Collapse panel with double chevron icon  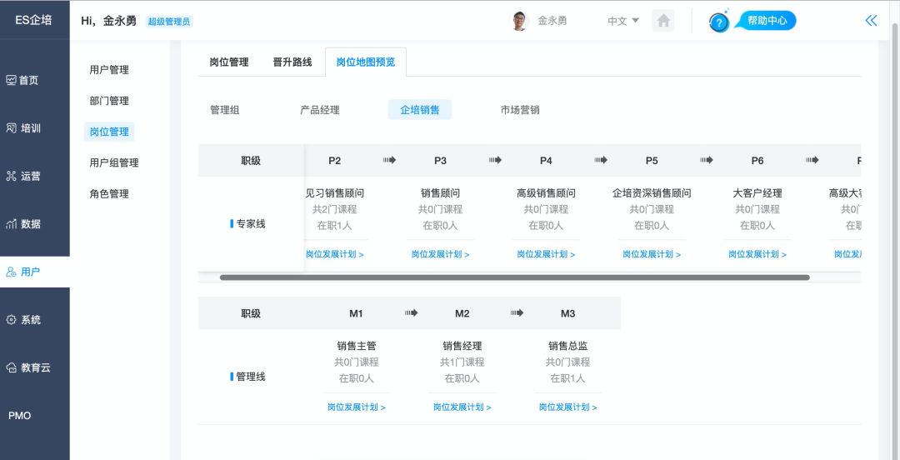(872, 21)
